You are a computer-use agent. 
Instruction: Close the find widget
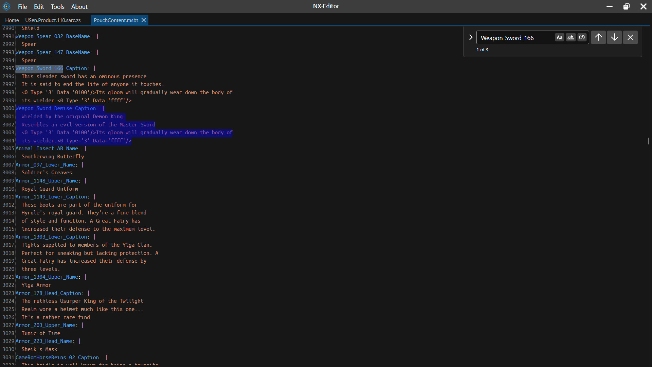coord(630,37)
